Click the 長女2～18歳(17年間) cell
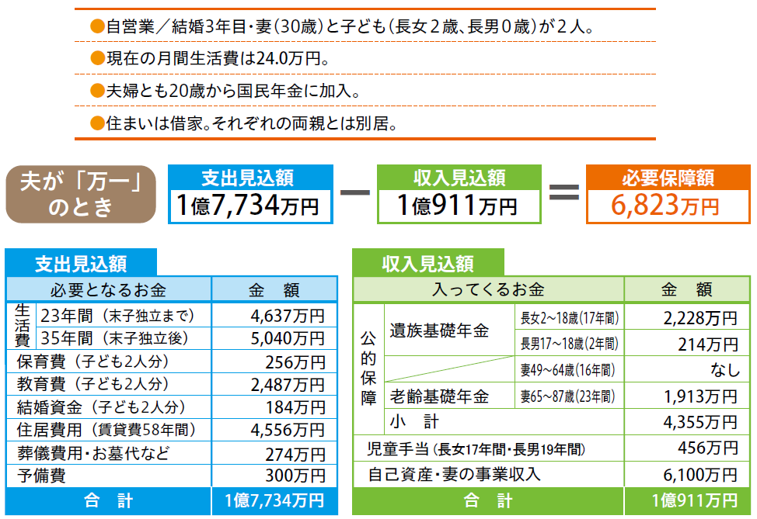 (569, 317)
